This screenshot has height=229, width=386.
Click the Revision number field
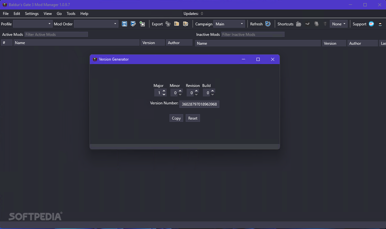tap(190, 93)
